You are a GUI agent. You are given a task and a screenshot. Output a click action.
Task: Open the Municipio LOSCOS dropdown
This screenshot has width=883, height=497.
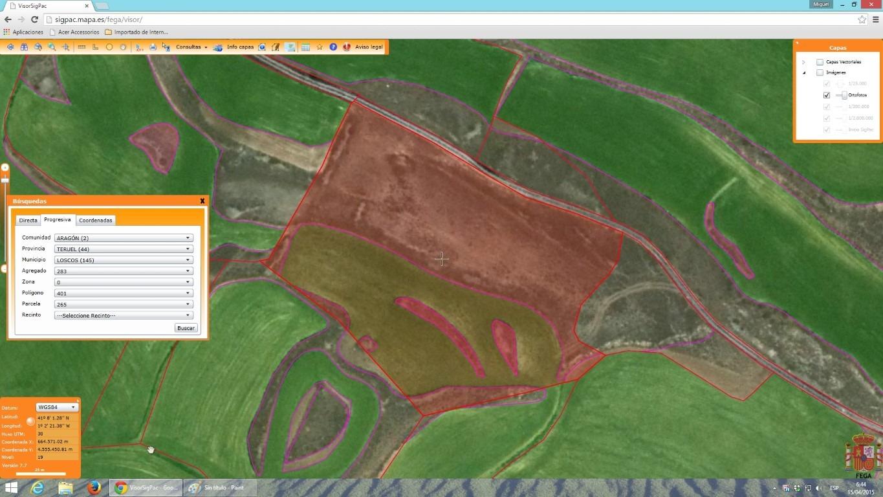point(124,260)
